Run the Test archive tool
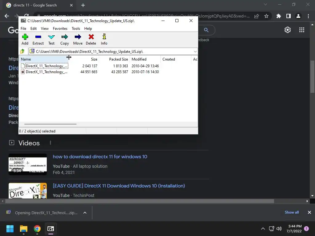315x236 pixels. (51, 40)
